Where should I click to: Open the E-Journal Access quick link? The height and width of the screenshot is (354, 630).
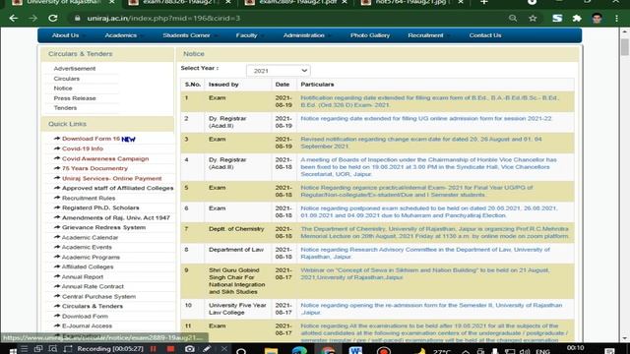pos(87,325)
